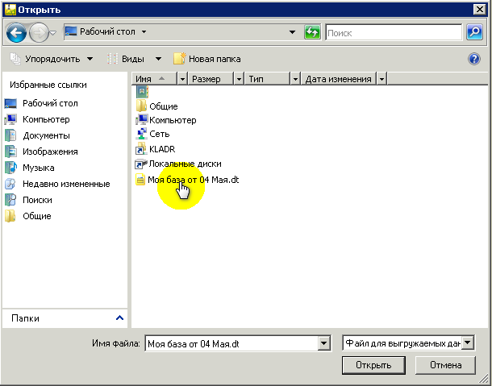Open the Дата изменения filter dropdown
Image resolution: width=492 pixels, height=386 pixels.
coord(382,79)
